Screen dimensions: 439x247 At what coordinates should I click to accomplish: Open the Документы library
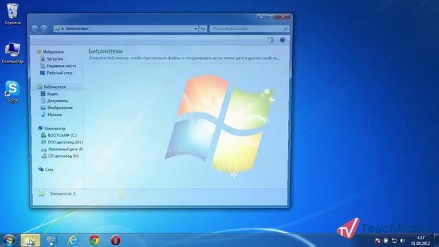58,101
